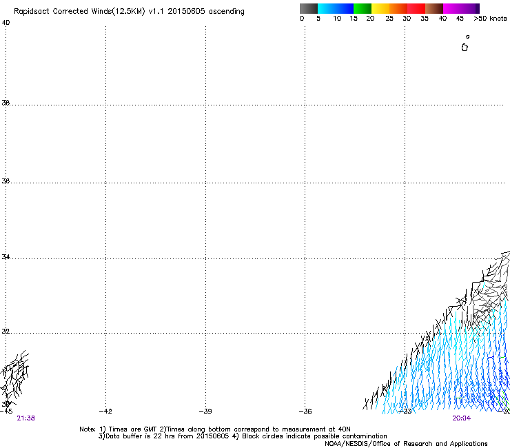
Task: Click the black wind barb cluster near -45 longitude
Action: (14, 378)
